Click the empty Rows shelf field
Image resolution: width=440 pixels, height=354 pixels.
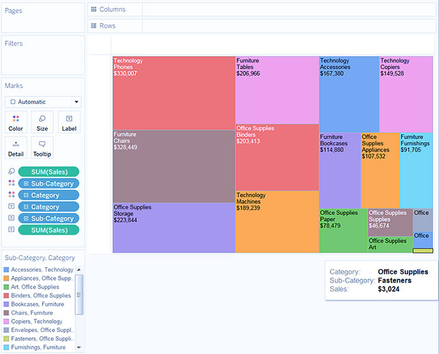pos(289,26)
